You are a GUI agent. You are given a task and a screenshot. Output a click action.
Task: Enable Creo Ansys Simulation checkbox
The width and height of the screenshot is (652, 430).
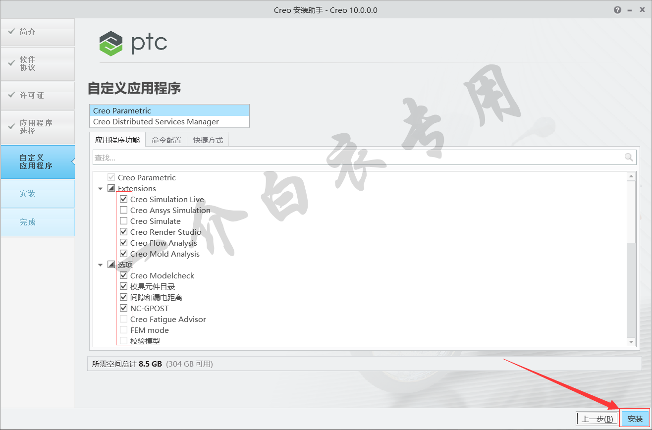tap(124, 210)
